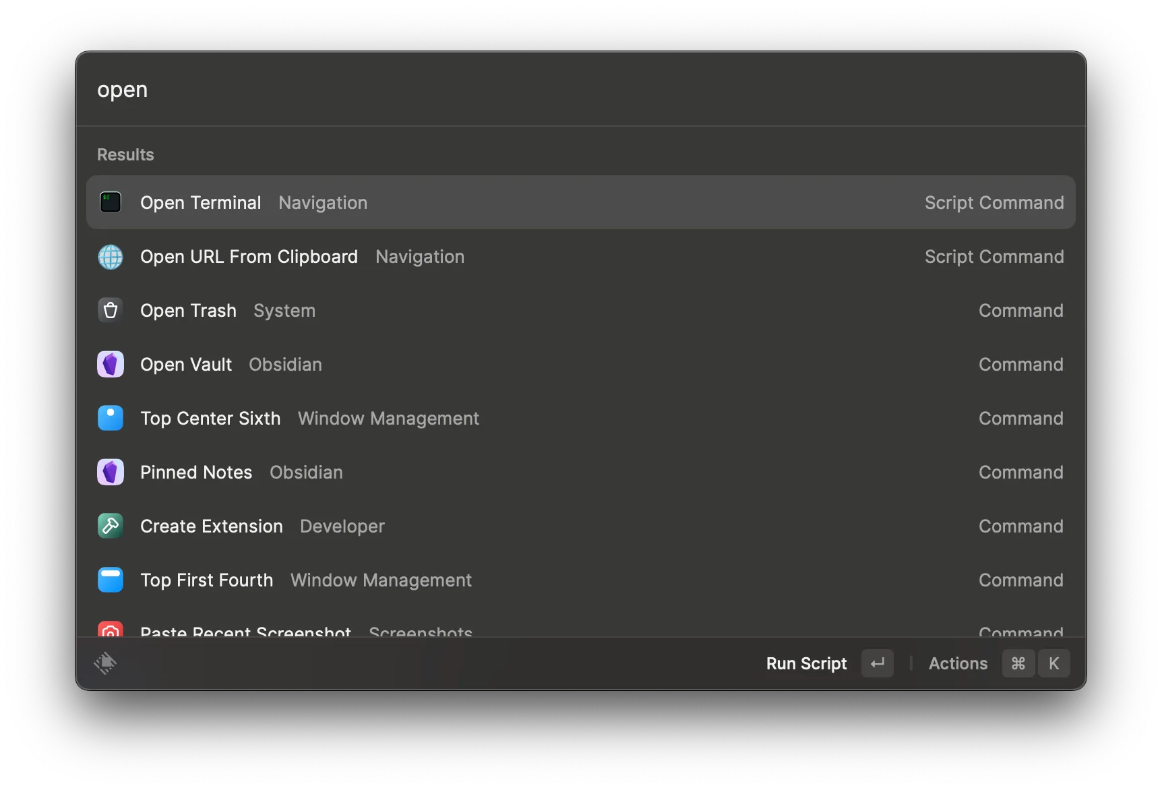Choose Open Trash from the results
Image resolution: width=1162 pixels, height=790 pixels.
click(x=580, y=311)
